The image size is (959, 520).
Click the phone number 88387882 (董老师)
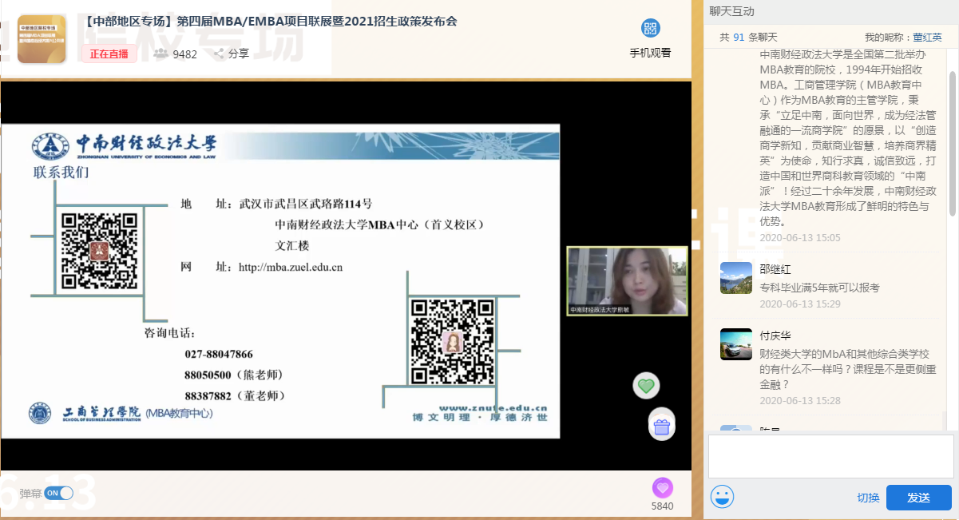click(x=234, y=395)
